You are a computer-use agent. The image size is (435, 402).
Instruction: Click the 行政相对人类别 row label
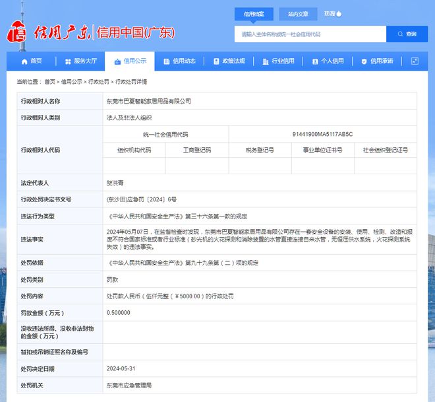40,117
